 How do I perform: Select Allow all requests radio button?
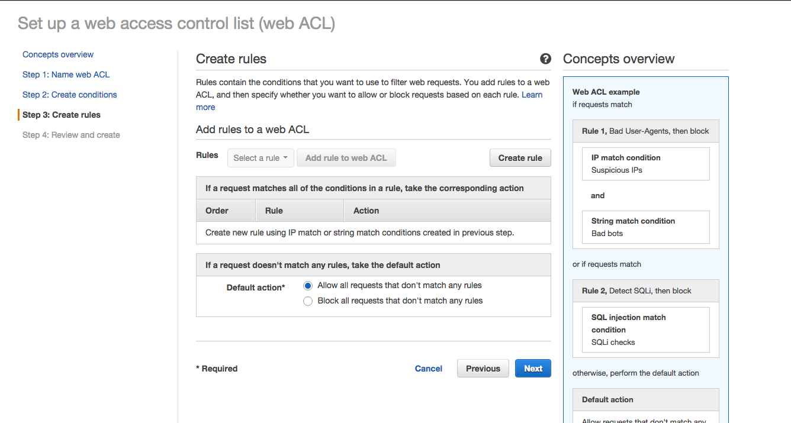(x=308, y=286)
